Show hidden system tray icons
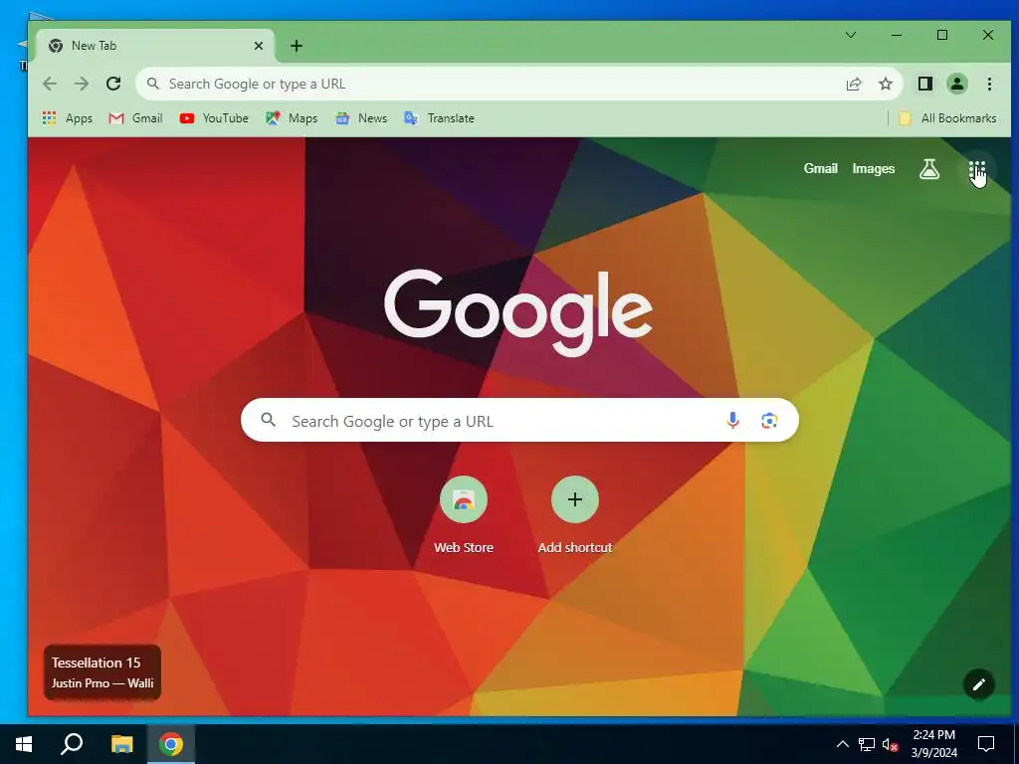 pos(842,744)
